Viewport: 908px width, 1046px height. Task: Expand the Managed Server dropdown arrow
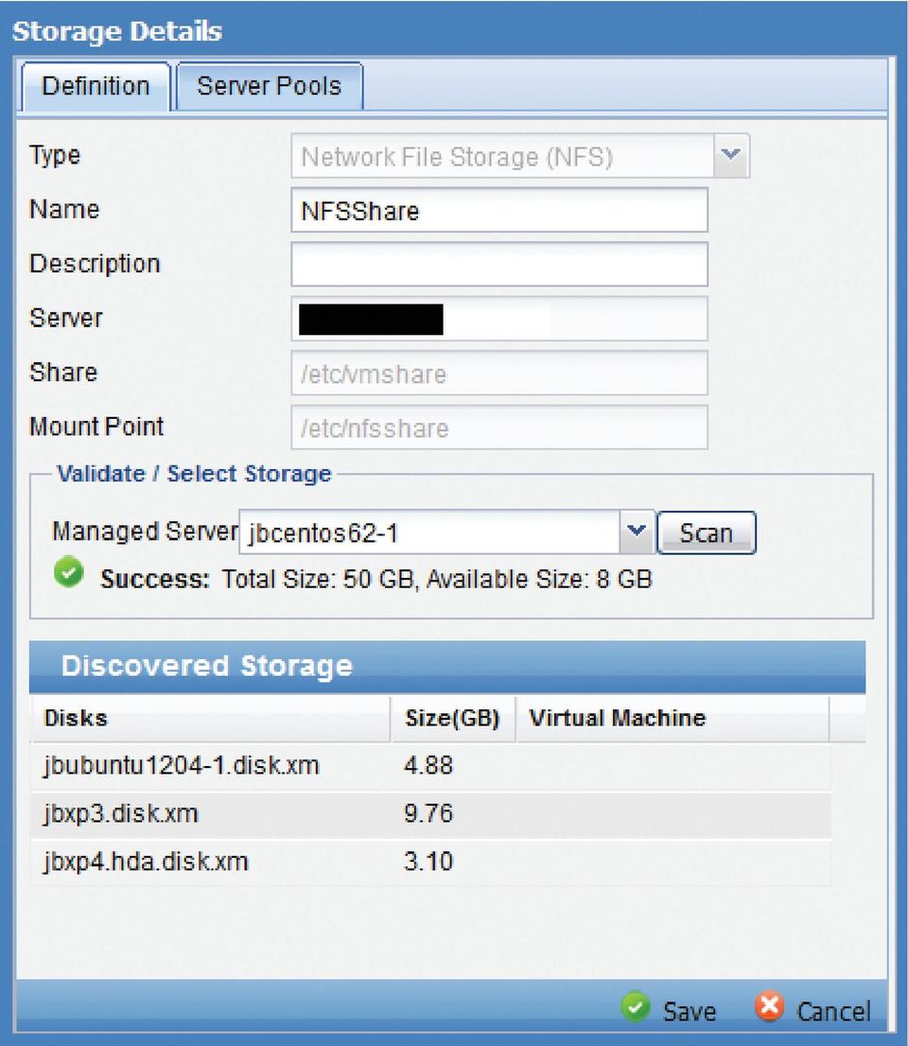[x=637, y=532]
